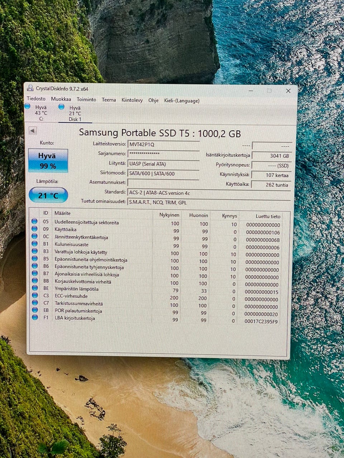Click the Käyttöaika value 262 tuntia
The width and height of the screenshot is (344, 458).
click(271, 185)
